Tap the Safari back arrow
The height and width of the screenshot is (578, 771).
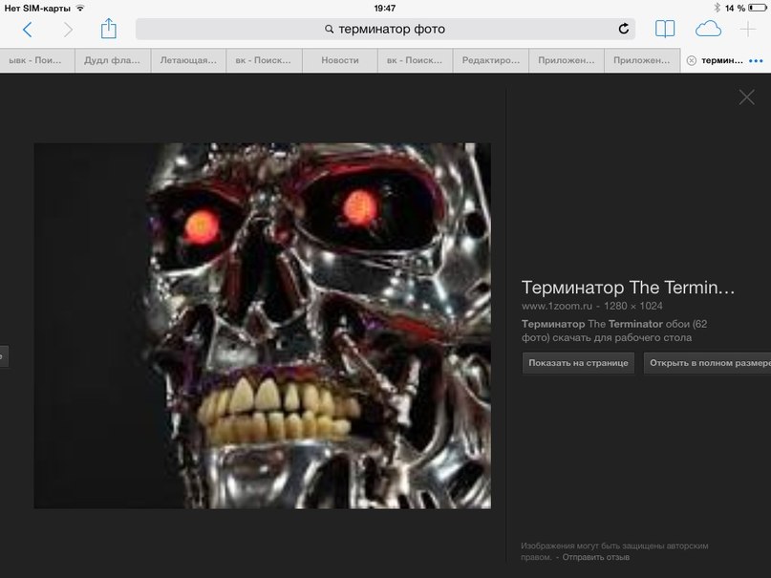[28, 30]
